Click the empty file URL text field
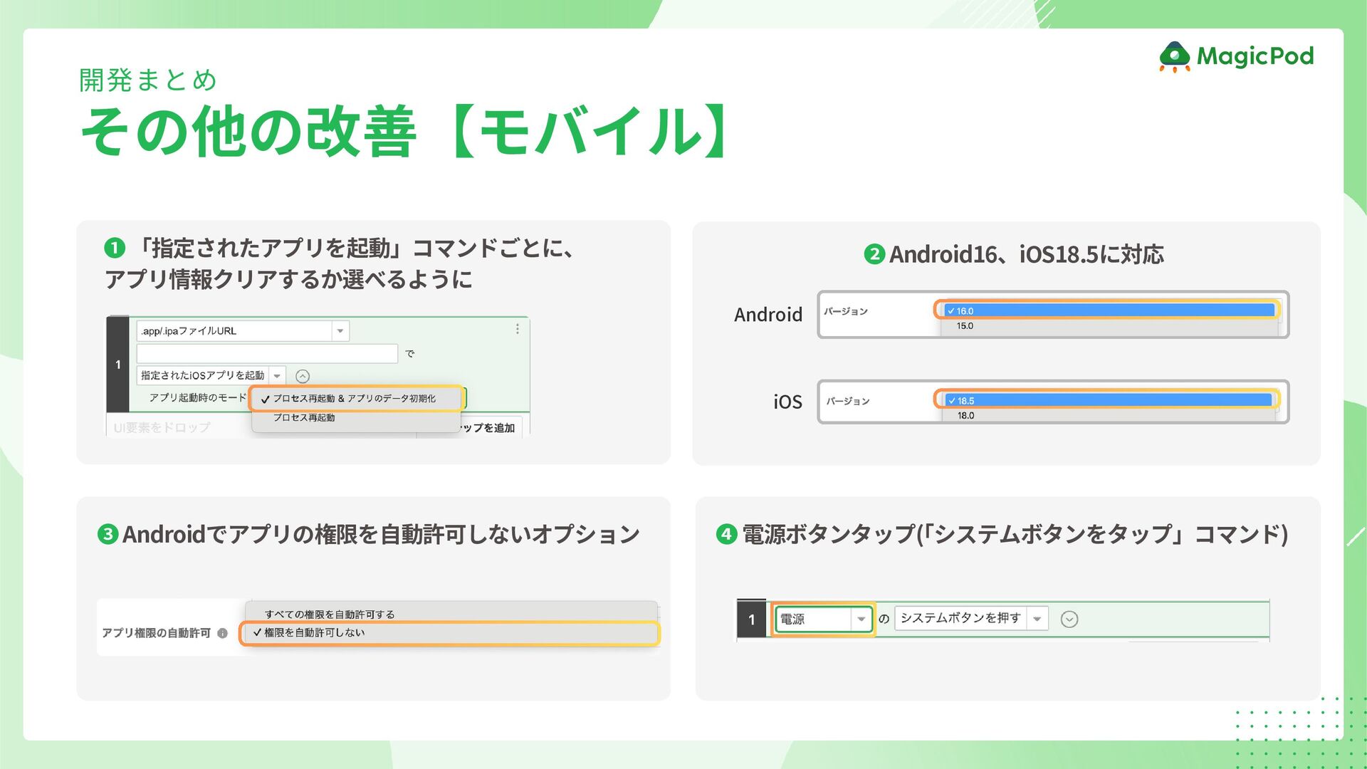This screenshot has width=1367, height=769. 267,353
